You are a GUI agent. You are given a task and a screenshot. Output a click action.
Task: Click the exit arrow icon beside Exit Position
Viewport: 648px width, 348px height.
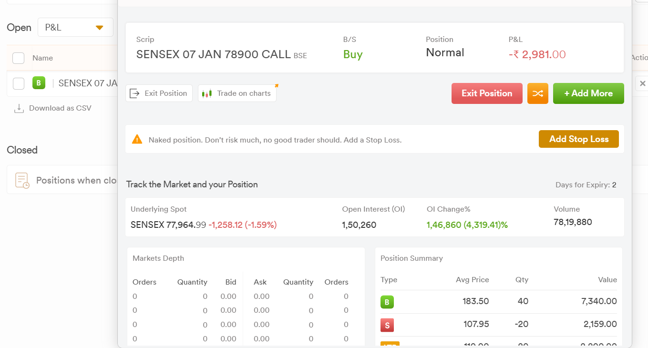[x=134, y=93]
